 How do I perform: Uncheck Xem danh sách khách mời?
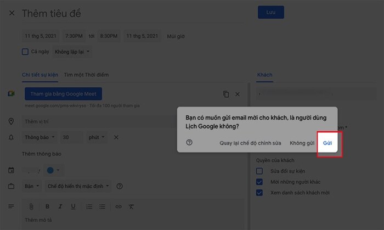[259, 193]
